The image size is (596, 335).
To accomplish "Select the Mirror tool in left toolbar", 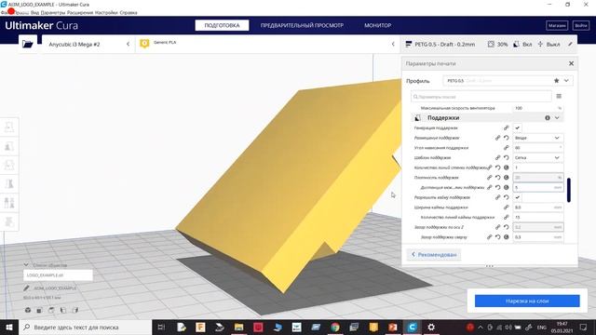I will click(9, 184).
